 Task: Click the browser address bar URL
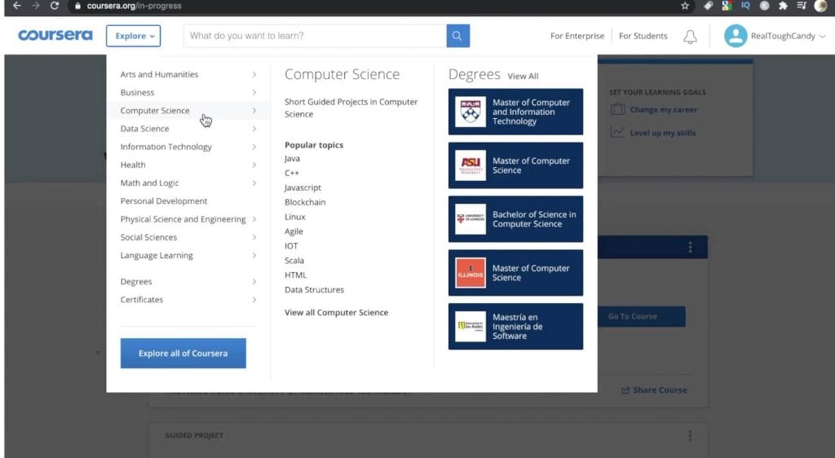[x=135, y=6]
